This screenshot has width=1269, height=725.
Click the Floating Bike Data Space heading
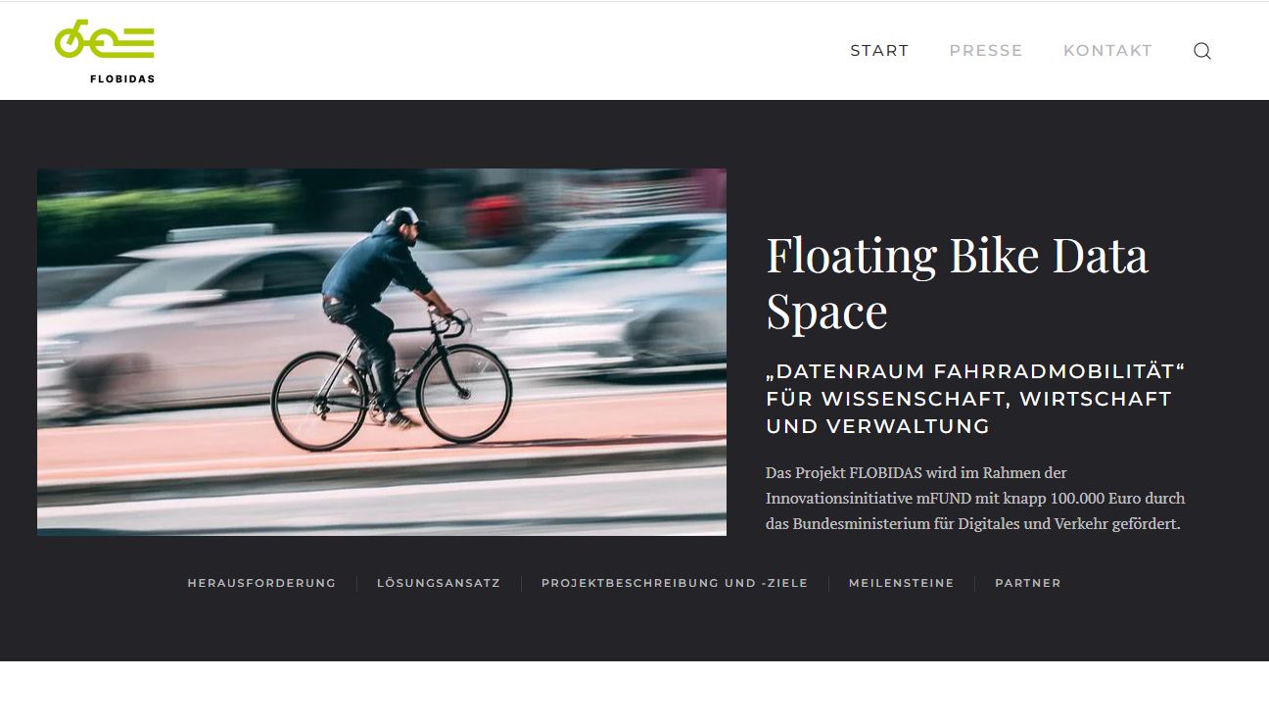pos(957,282)
